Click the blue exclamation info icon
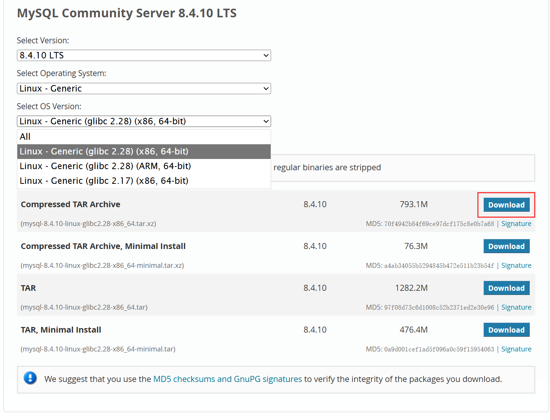 [30, 378]
